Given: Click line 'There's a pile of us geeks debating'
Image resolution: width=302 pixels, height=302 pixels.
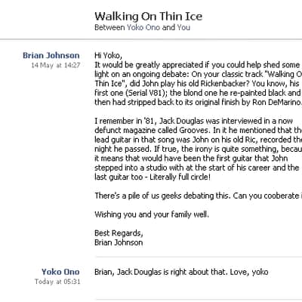Looking at the screenshot, I should click(x=198, y=196).
